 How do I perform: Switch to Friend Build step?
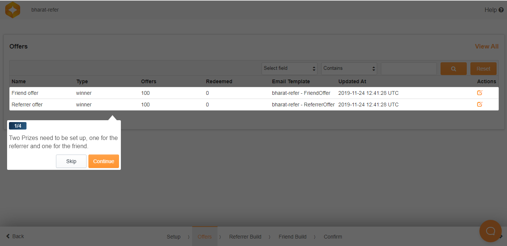(292, 237)
